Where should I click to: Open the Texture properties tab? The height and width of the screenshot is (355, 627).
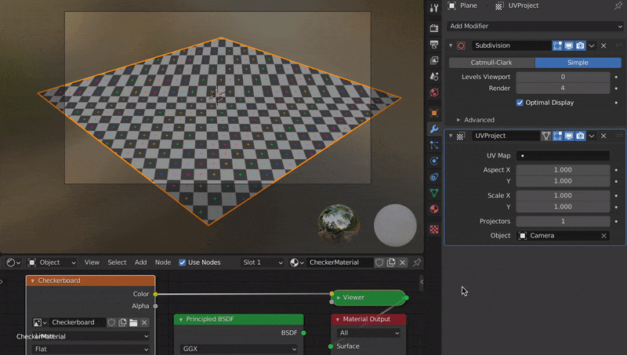434,229
